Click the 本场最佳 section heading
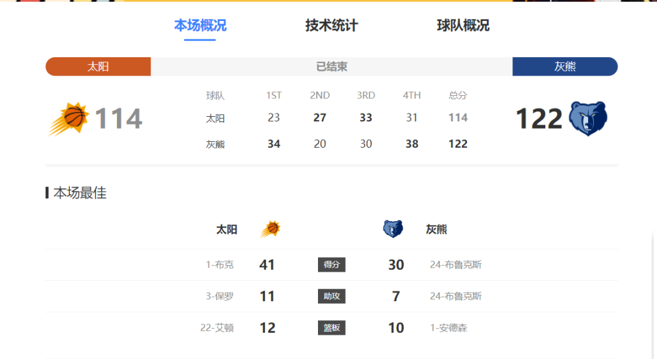Screen dimensions: 657x359 coord(79,193)
